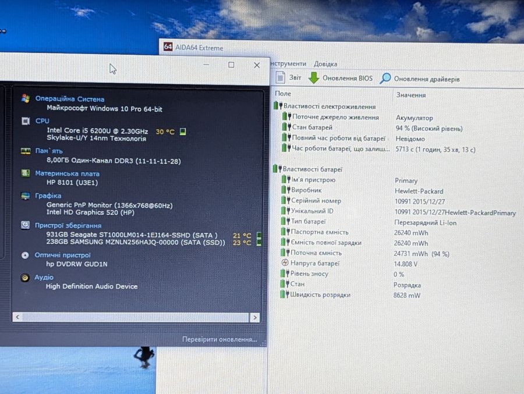
Task: Click the Поле column header
Action: point(283,94)
